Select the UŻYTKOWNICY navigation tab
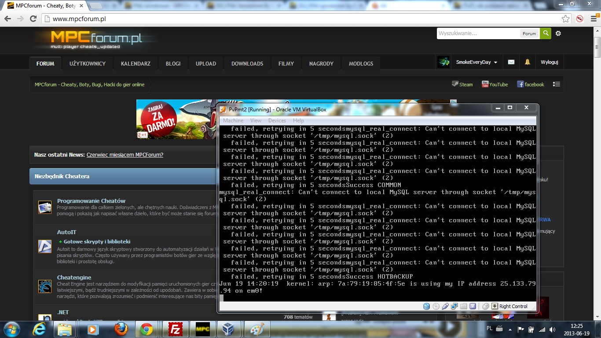 tap(88, 63)
